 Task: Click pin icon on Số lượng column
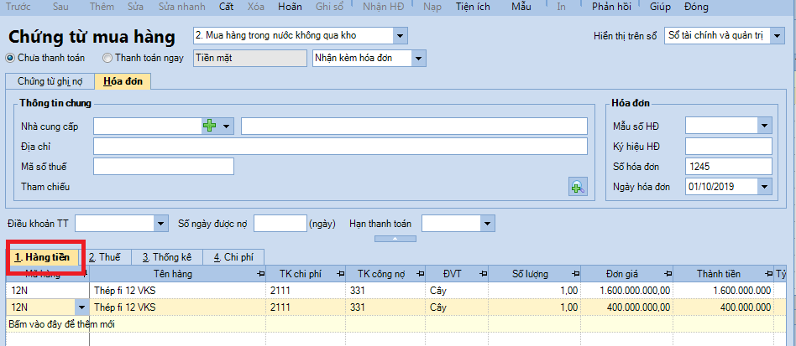coord(577,274)
